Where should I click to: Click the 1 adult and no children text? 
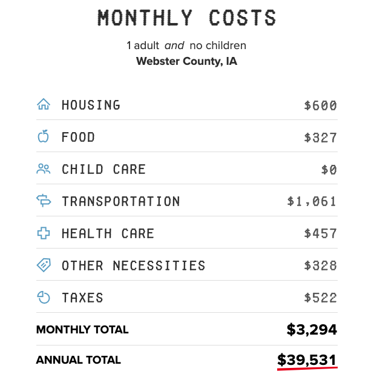pyautogui.click(x=186, y=45)
